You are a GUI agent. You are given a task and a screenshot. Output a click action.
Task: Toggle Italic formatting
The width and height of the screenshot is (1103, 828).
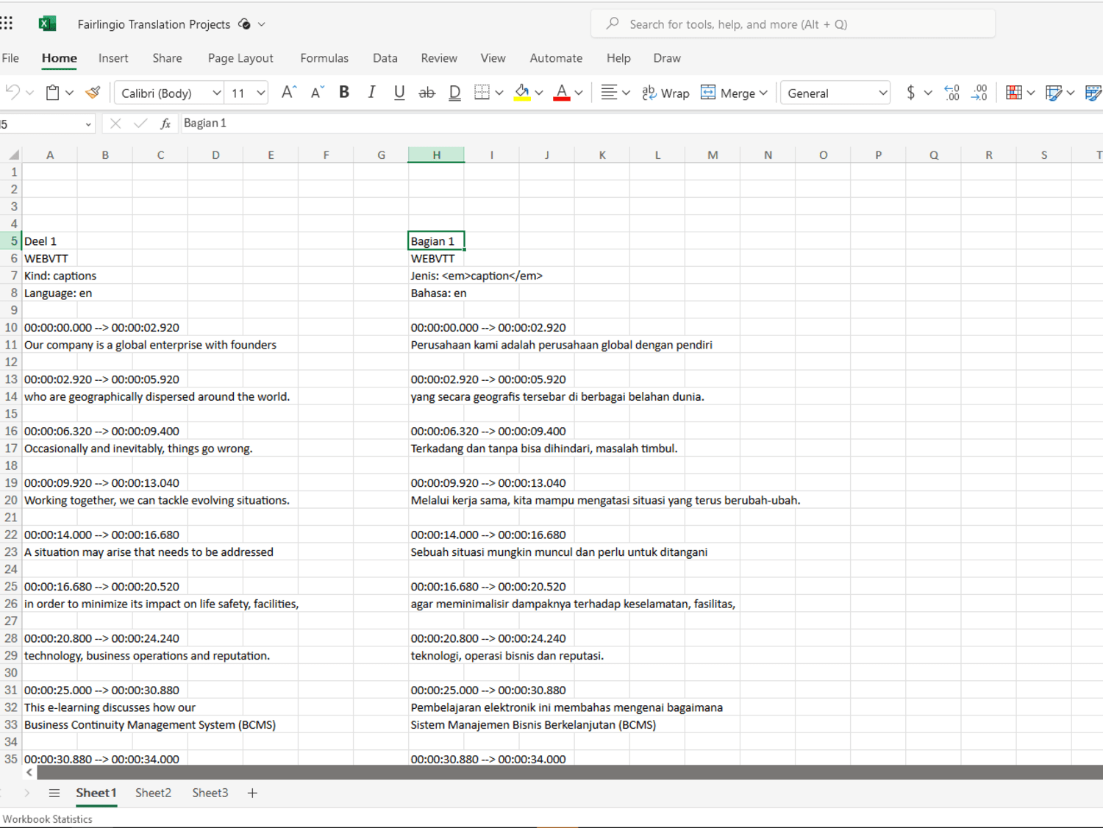371,93
